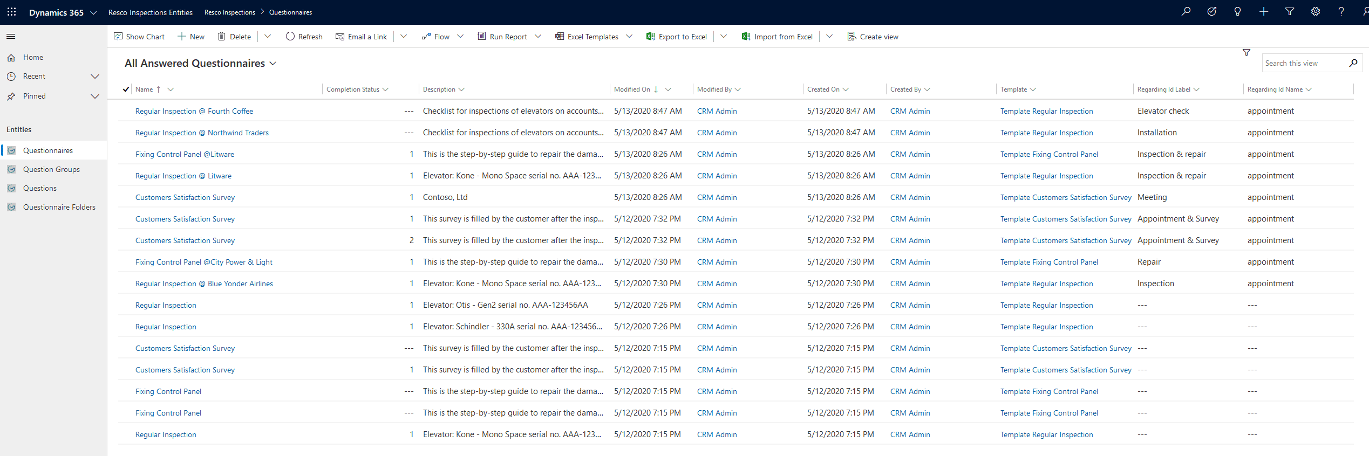This screenshot has width=1369, height=456.
Task: Click the Refresh button
Action: coord(304,37)
